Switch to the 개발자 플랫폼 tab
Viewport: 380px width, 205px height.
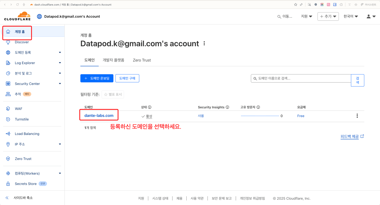point(113,60)
